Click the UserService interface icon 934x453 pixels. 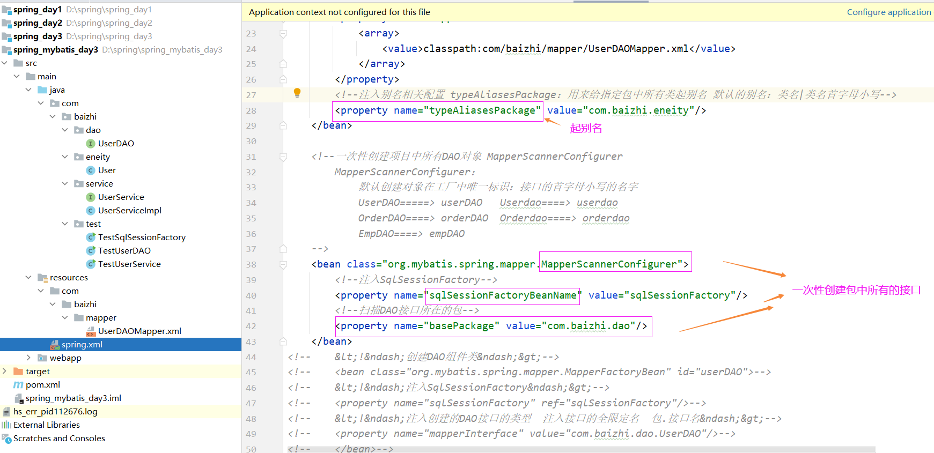pos(91,197)
